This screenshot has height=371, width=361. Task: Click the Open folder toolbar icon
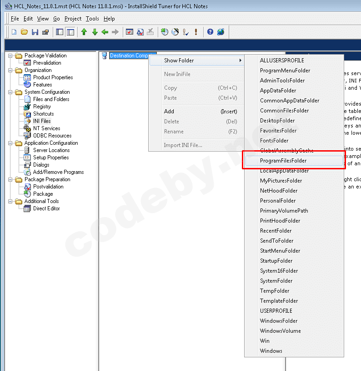[x=25, y=32]
